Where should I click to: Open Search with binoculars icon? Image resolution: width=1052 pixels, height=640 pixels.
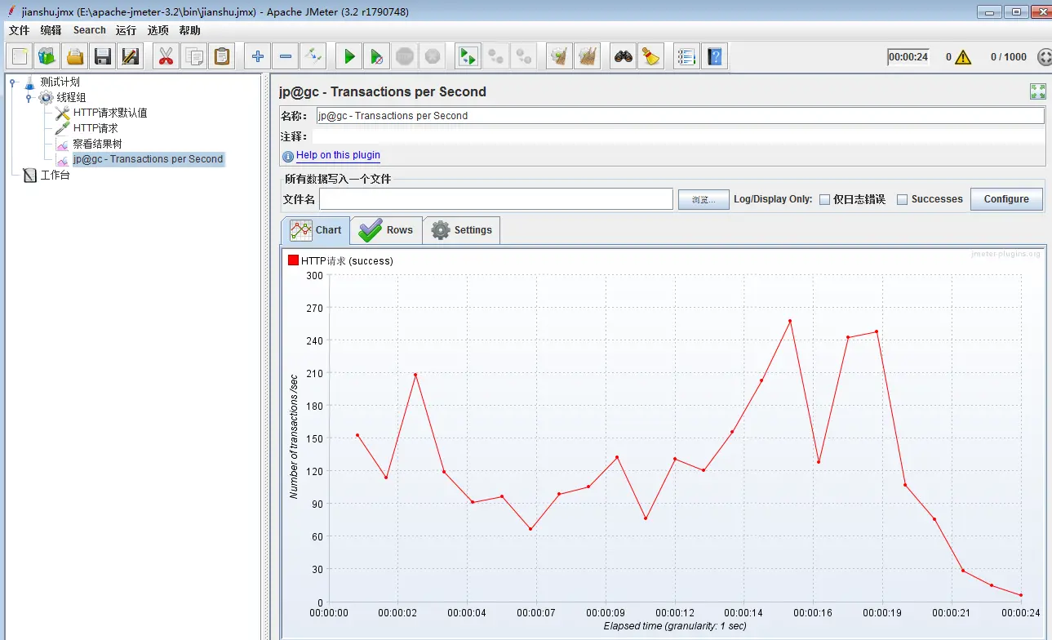click(x=624, y=56)
